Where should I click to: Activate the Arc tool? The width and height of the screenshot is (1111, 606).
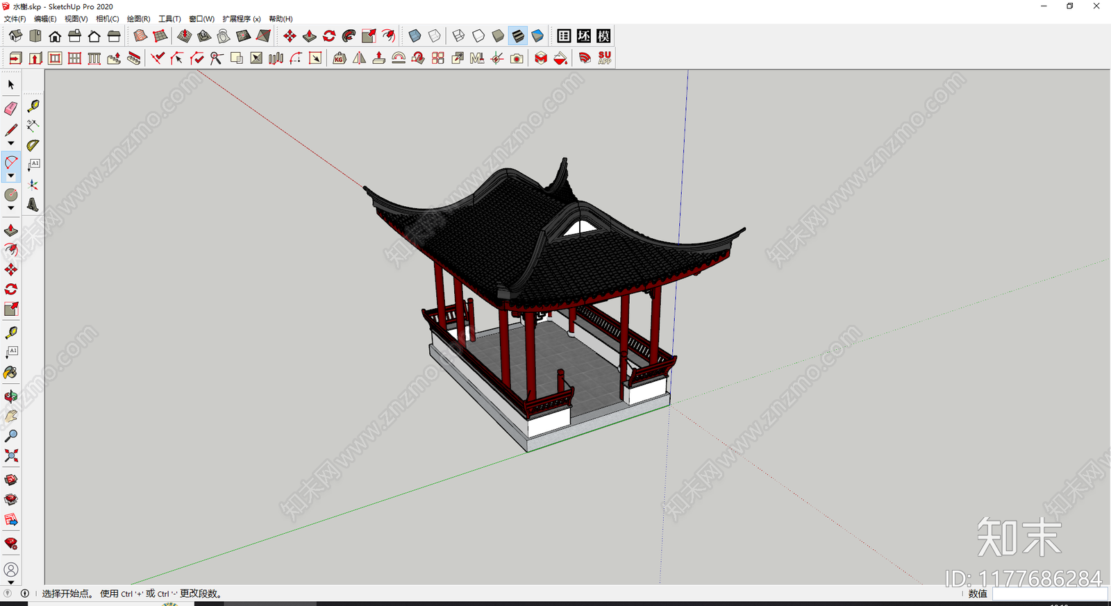point(11,162)
